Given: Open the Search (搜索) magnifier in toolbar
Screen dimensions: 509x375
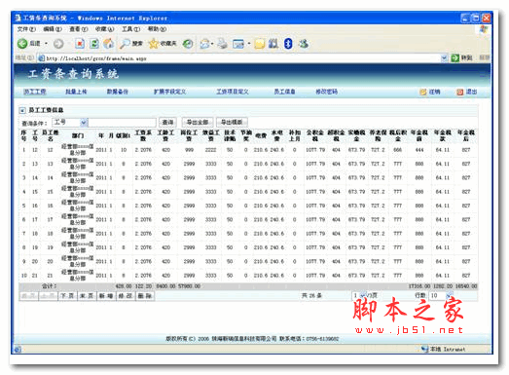Looking at the screenshot, I should pyautogui.click(x=131, y=44).
